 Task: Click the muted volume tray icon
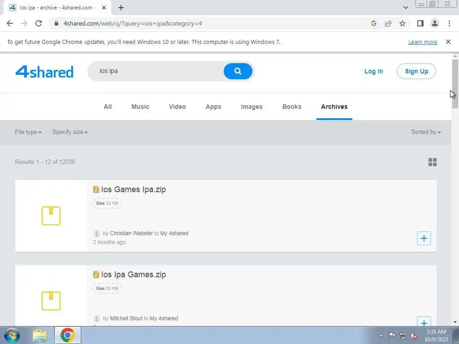point(414,335)
